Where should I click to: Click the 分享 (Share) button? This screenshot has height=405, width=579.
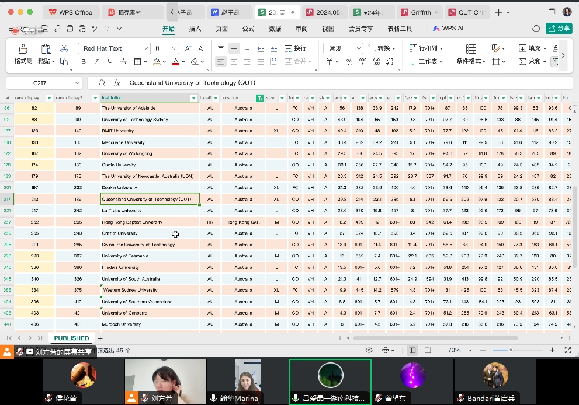[559, 29]
